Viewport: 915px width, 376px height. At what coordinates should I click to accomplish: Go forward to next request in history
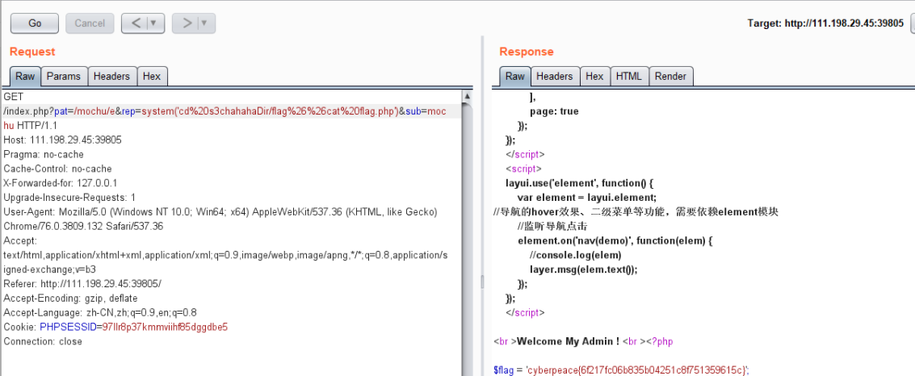(x=187, y=23)
